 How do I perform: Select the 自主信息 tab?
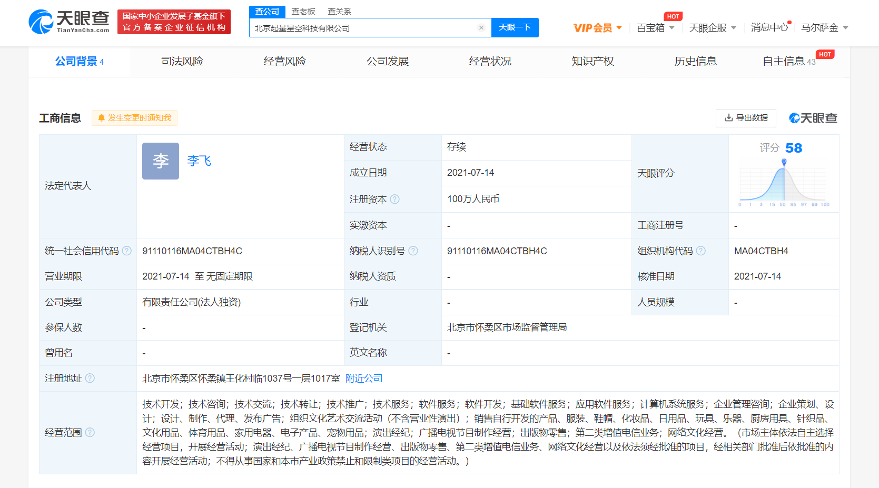pyautogui.click(x=789, y=62)
